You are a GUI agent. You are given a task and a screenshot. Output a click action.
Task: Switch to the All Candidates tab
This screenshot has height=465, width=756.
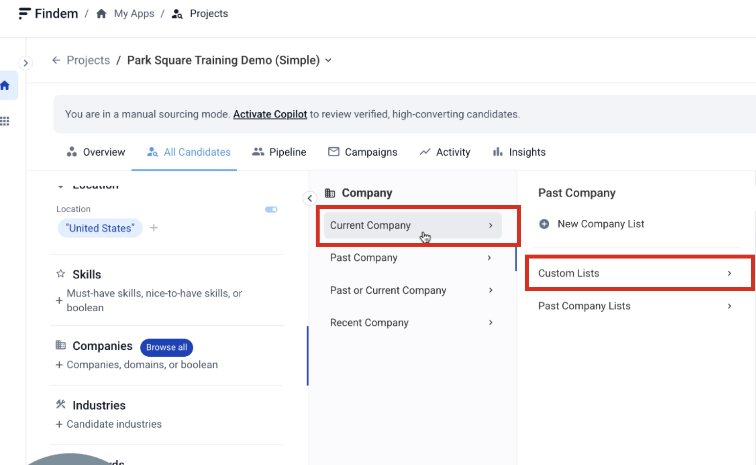click(x=189, y=152)
